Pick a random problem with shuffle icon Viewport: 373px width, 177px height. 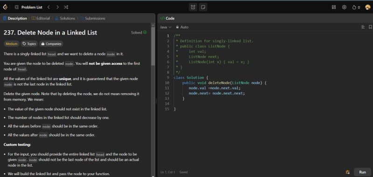(66, 7)
